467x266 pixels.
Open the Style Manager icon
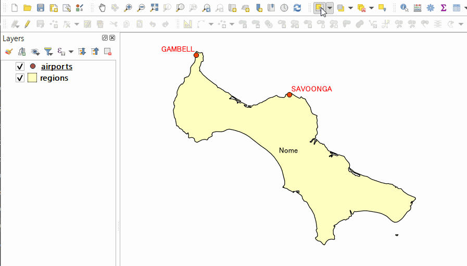pos(79,8)
